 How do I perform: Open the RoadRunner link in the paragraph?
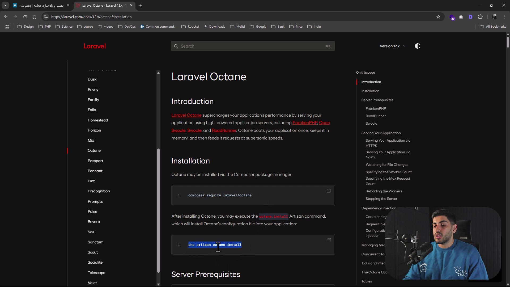(x=224, y=130)
